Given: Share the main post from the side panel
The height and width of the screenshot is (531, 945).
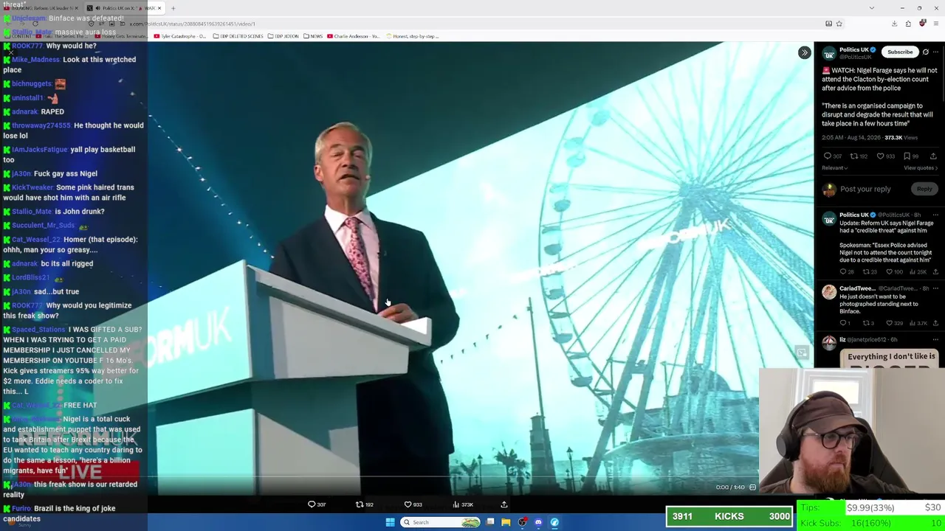Looking at the screenshot, I should 933,156.
